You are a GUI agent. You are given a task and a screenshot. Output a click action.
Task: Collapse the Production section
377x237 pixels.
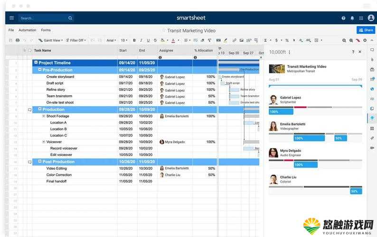coord(40,109)
